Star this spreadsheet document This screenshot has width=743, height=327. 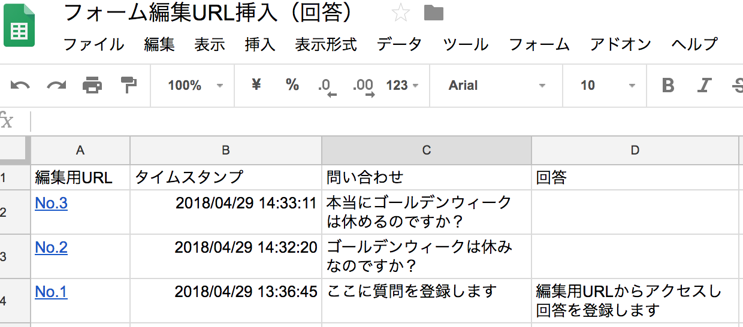coord(400,13)
